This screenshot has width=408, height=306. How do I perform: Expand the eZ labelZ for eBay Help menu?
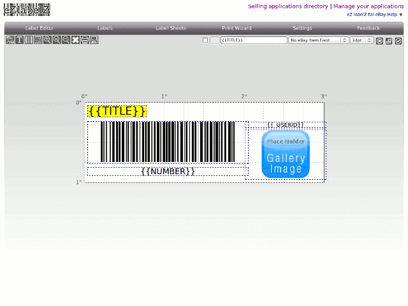(x=374, y=15)
